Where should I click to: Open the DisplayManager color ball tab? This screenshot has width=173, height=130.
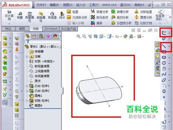[x=55, y=36]
